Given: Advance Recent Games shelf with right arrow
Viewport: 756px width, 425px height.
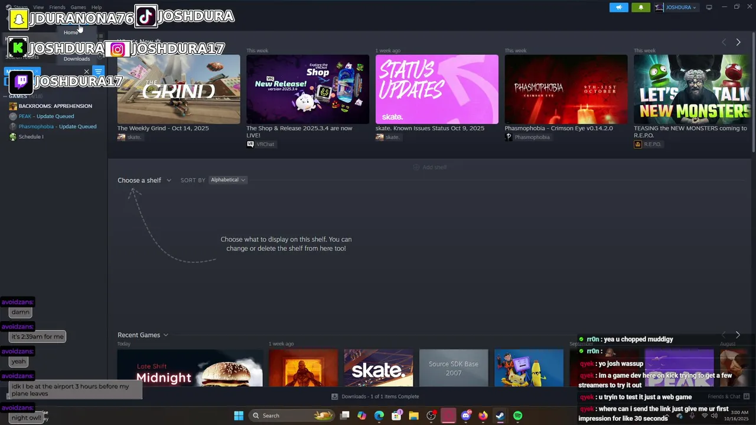Looking at the screenshot, I should (x=738, y=335).
